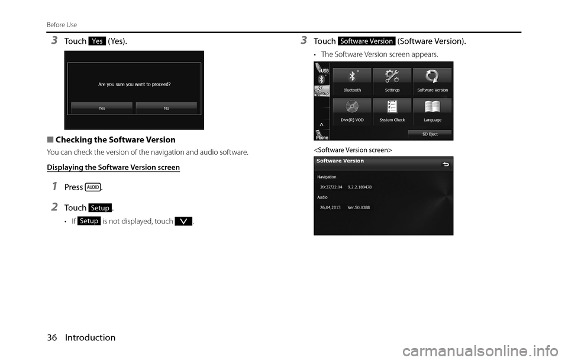Select the Bluetooth source icon in the sidebar

point(321,79)
